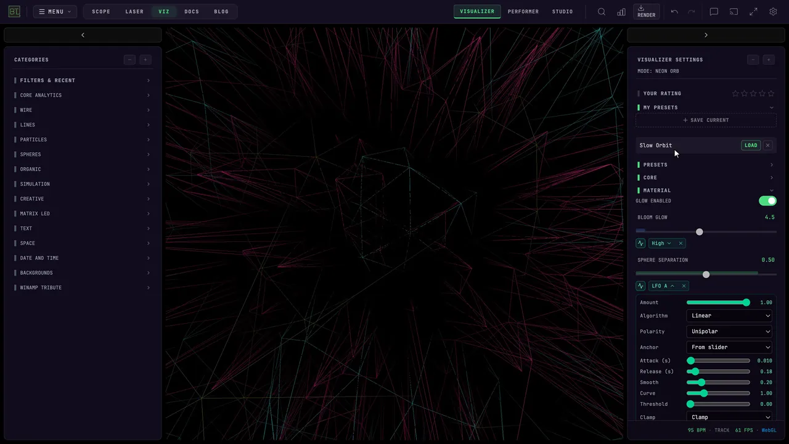Remove the LFO A modulation chip
The image size is (789, 444).
click(x=684, y=286)
